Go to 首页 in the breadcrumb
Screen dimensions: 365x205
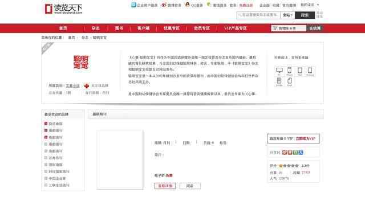click(x=71, y=38)
